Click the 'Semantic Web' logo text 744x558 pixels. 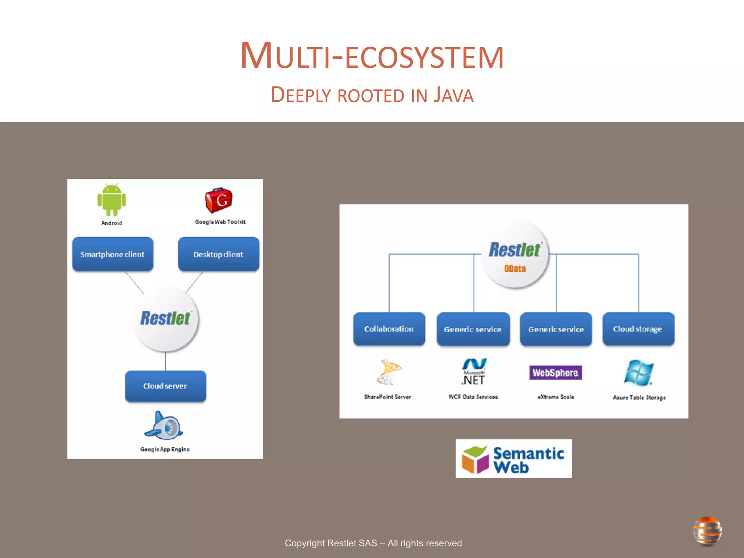click(528, 460)
